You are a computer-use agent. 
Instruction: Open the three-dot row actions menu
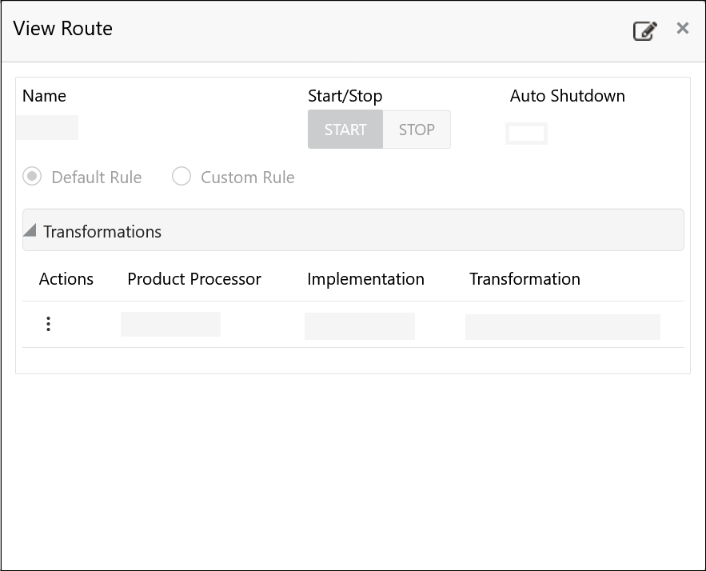point(49,324)
